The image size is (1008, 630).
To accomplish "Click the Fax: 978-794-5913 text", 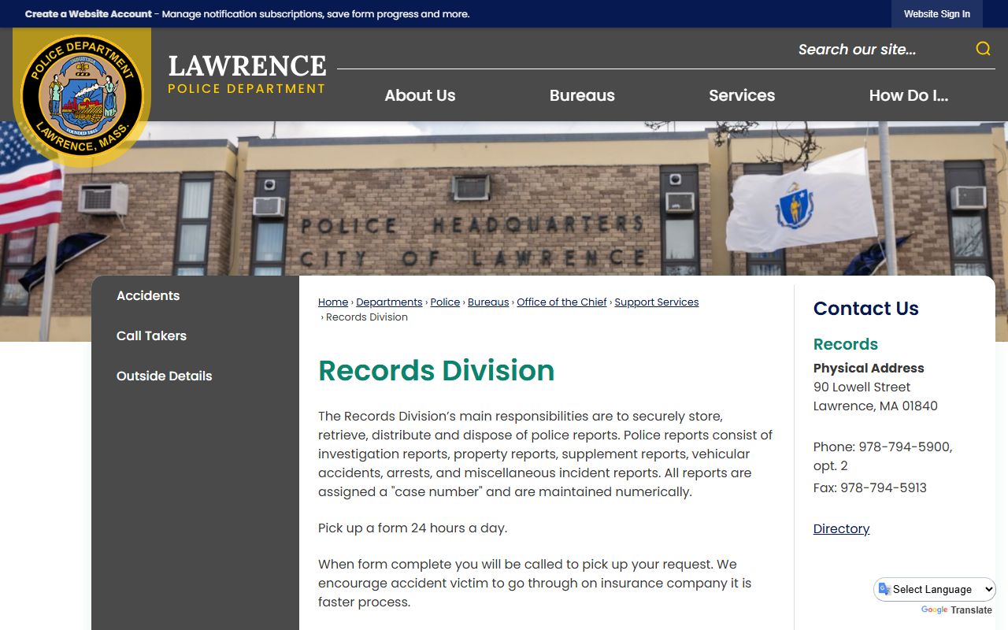I will [870, 487].
